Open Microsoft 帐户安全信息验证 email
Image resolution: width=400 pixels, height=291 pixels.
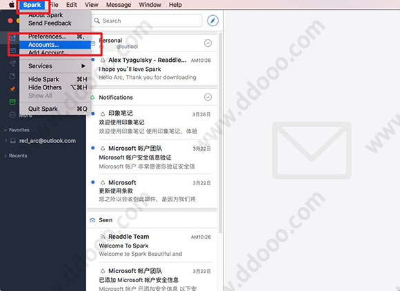click(152, 158)
